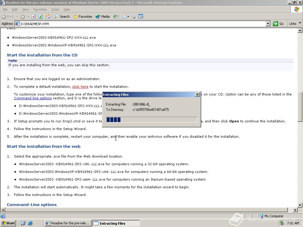Screen dimensions: 303x227
Task: Click the Back navigation button
Action: point(8,17)
